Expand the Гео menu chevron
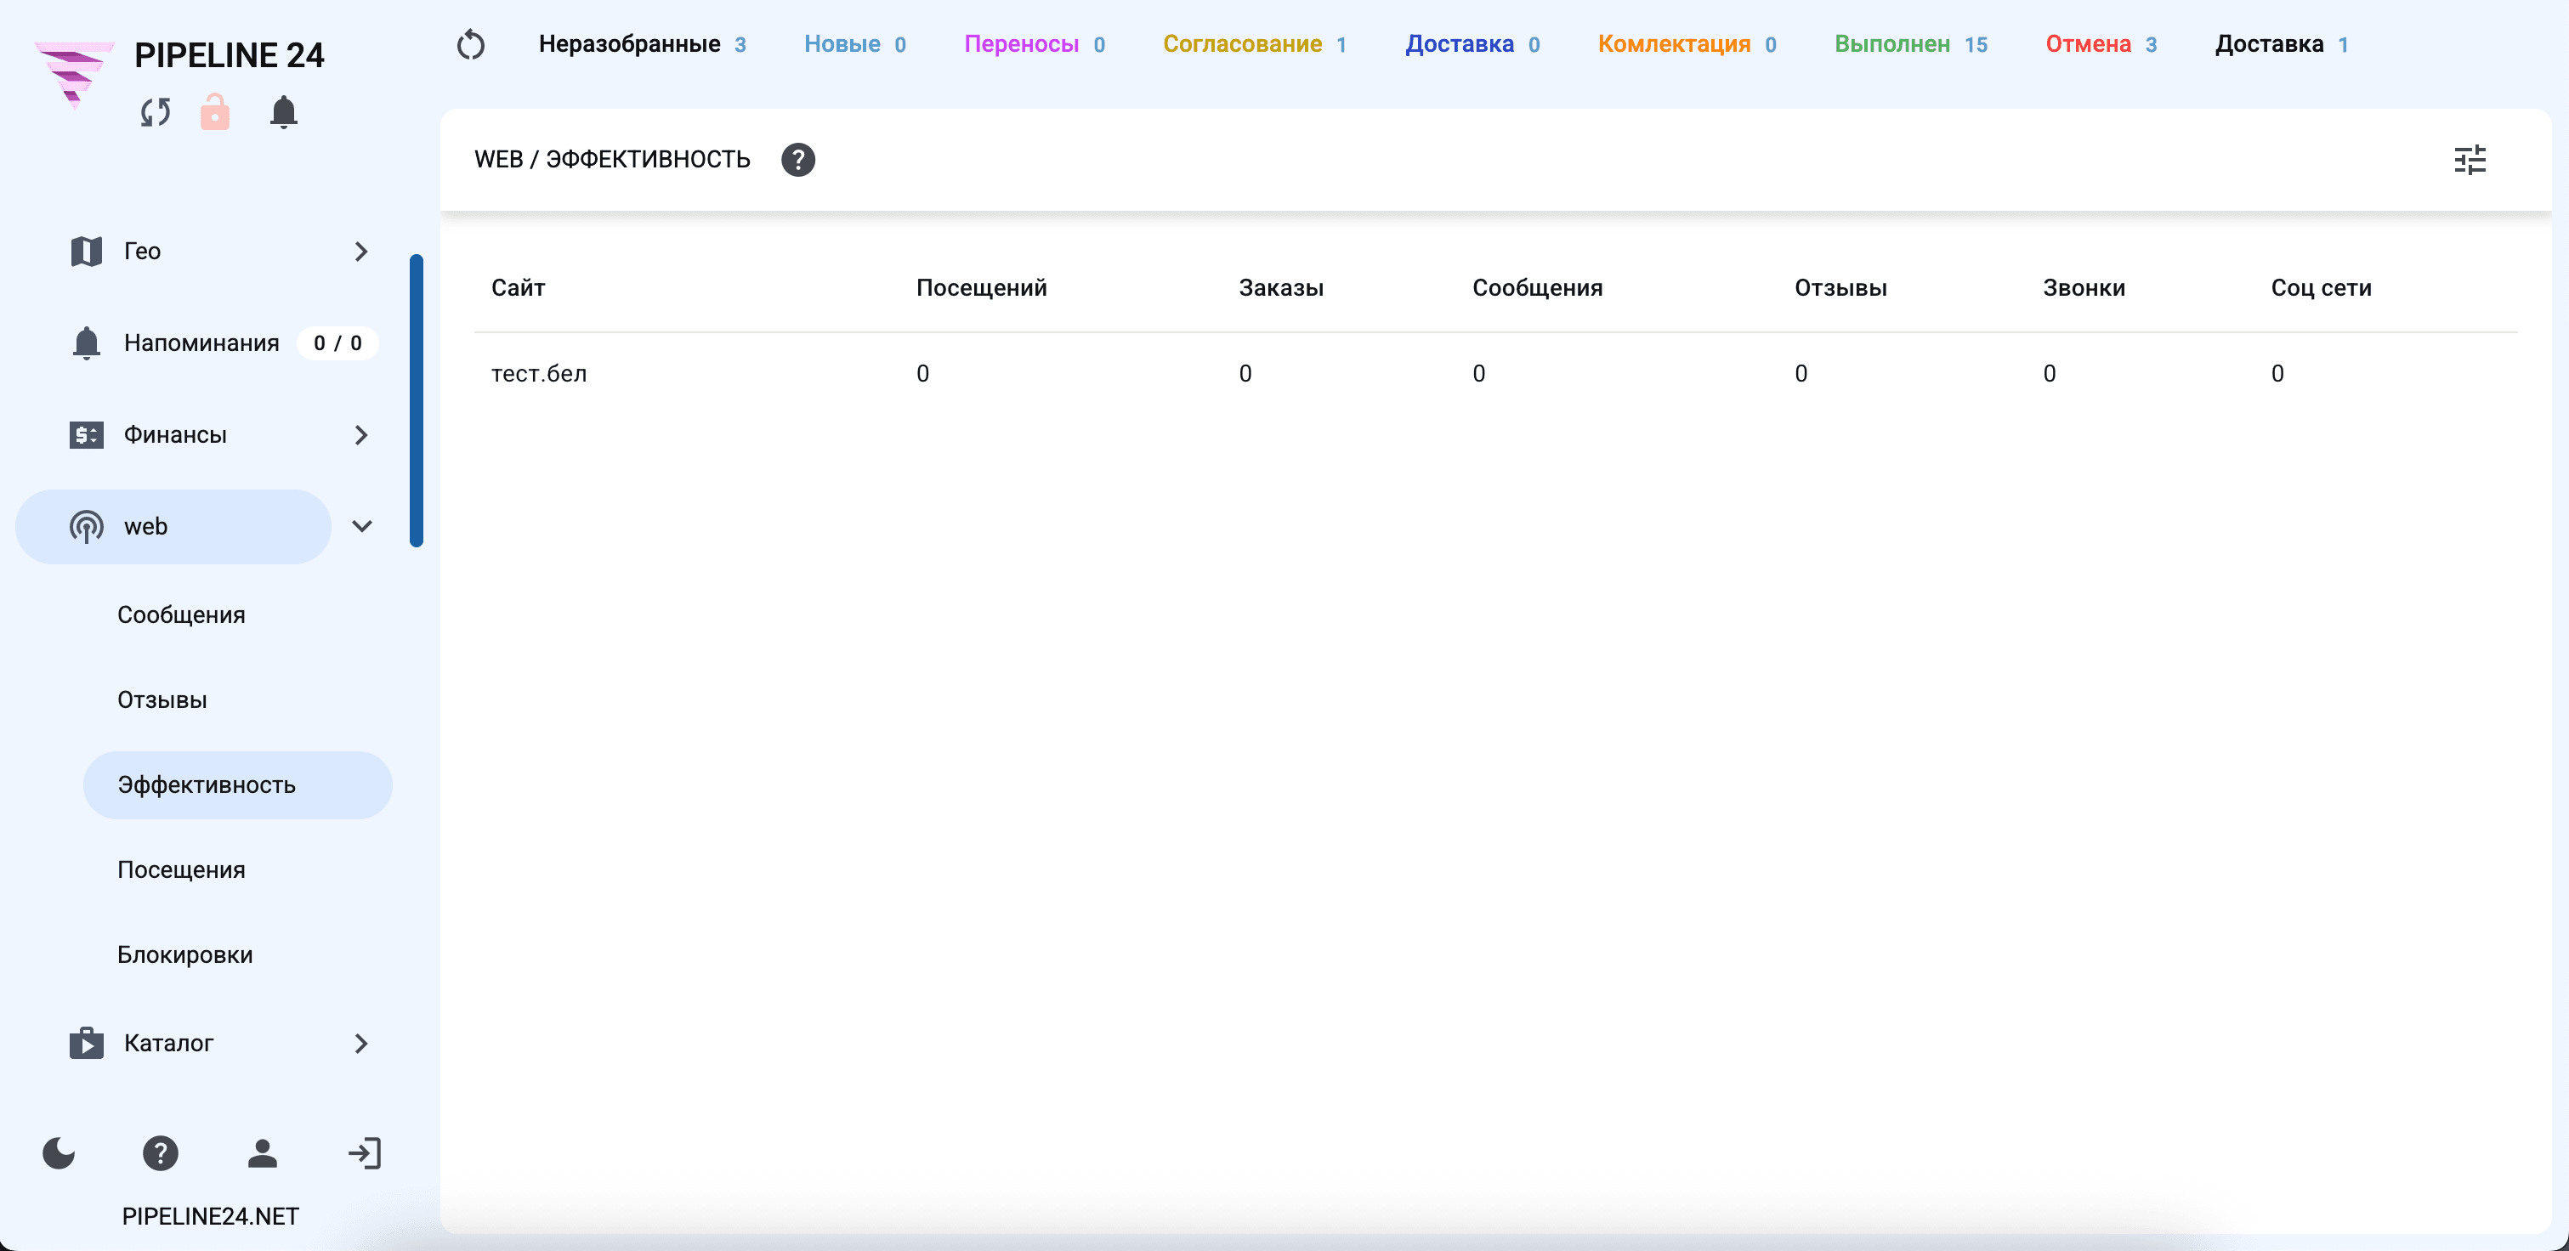This screenshot has width=2569, height=1251. pos(361,252)
